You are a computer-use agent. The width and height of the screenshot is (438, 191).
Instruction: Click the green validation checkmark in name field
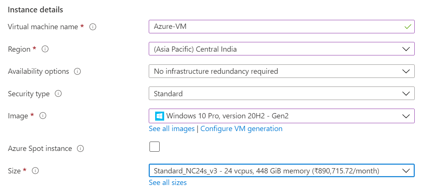408,27
